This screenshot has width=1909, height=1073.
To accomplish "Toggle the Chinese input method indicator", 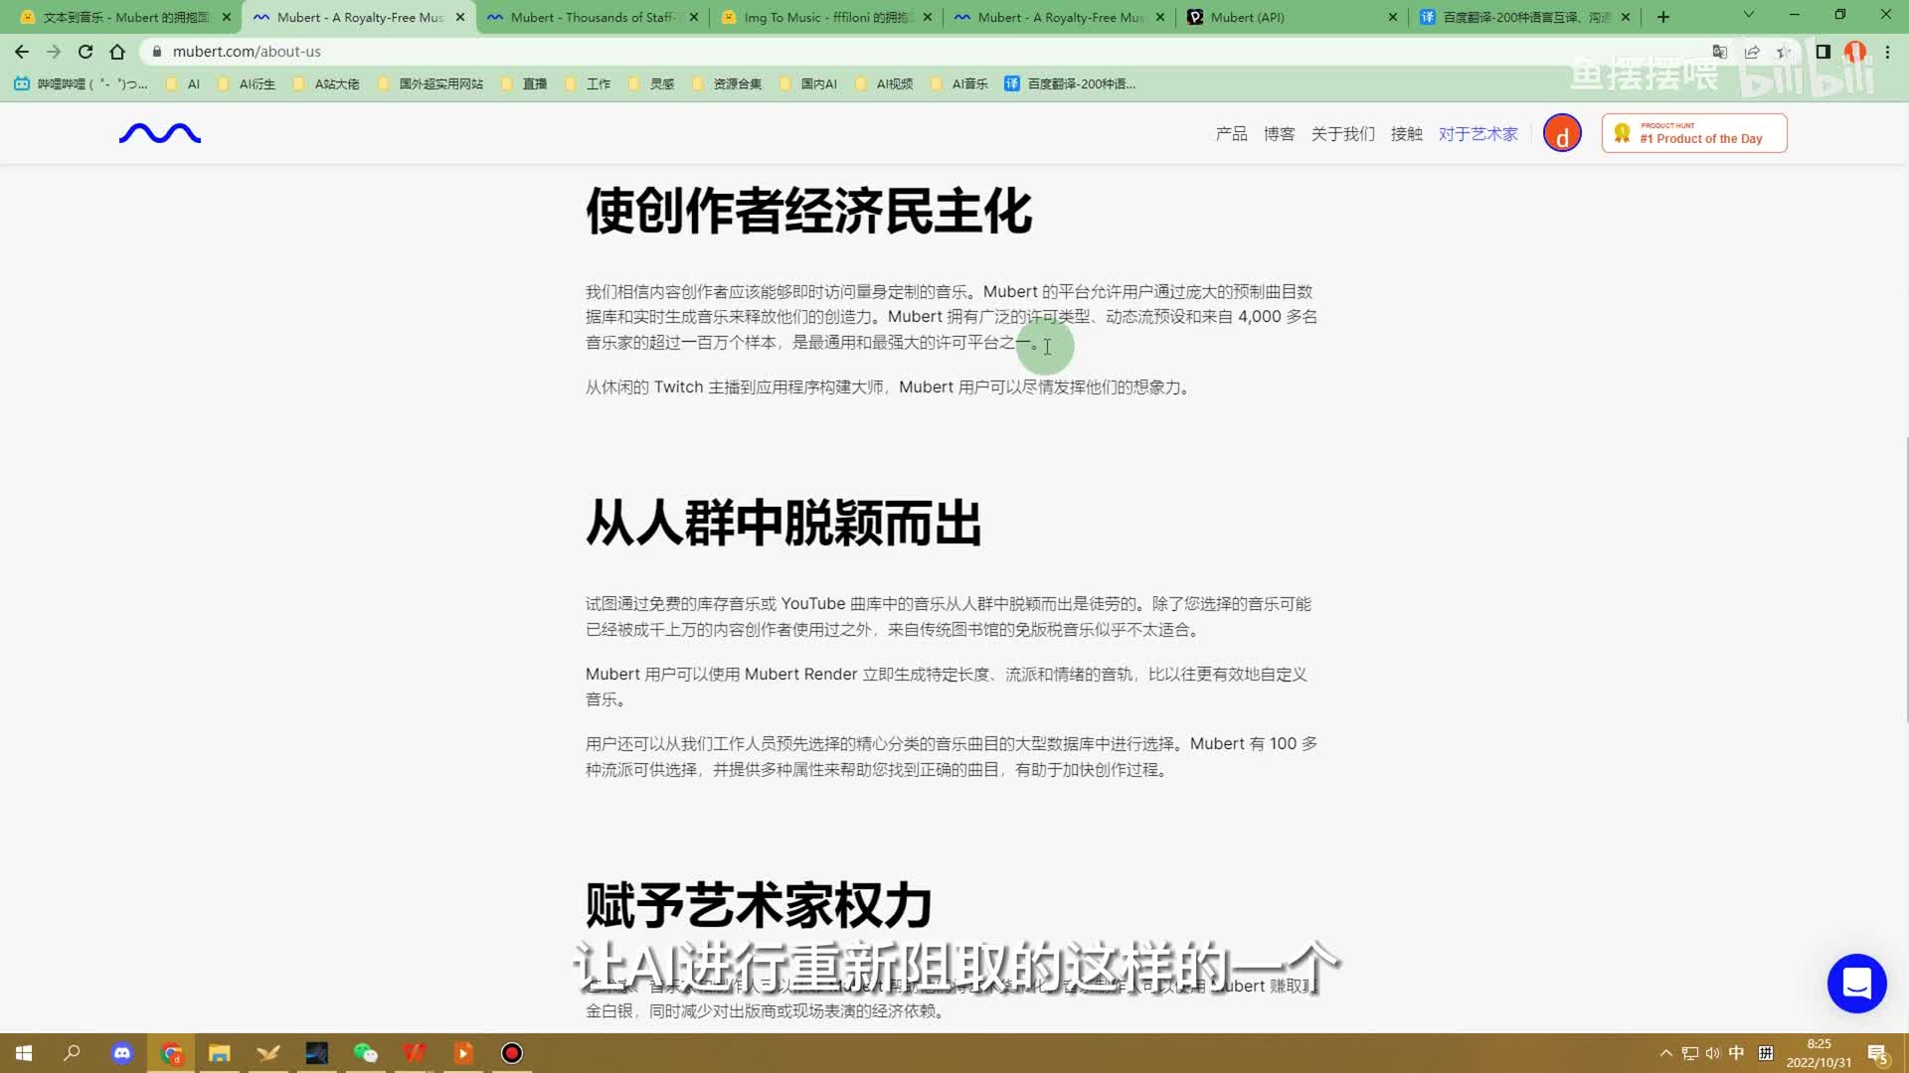I will [x=1736, y=1053].
